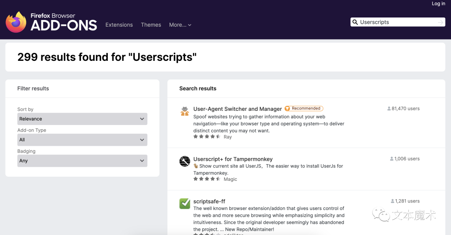Expand the More... menu
Viewport: 451px width, 235px height.
coord(180,25)
